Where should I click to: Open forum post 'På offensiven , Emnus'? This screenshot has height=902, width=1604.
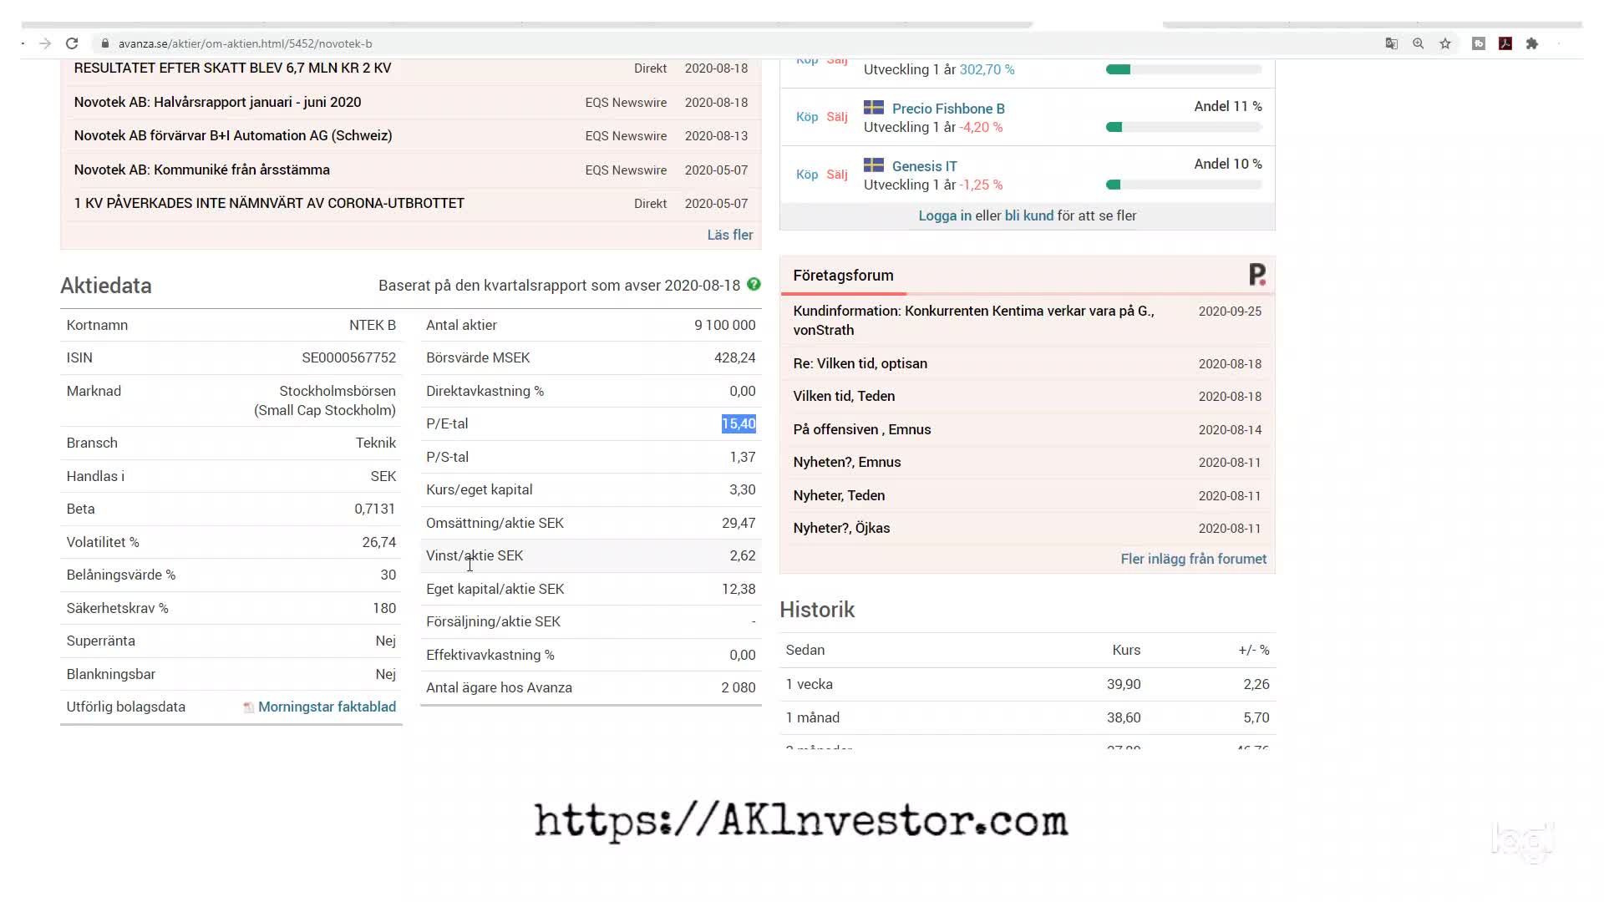pos(861,429)
